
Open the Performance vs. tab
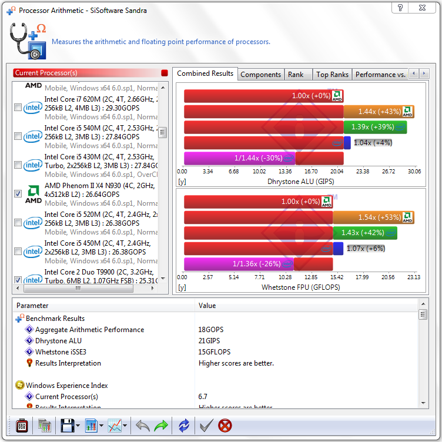coord(380,75)
